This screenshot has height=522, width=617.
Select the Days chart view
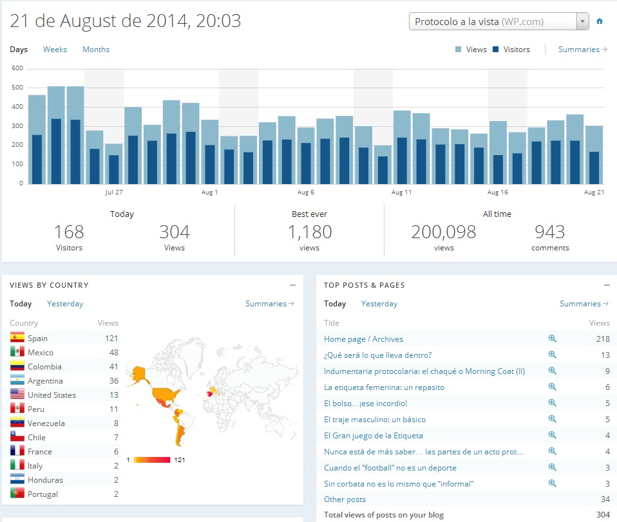pos(19,50)
